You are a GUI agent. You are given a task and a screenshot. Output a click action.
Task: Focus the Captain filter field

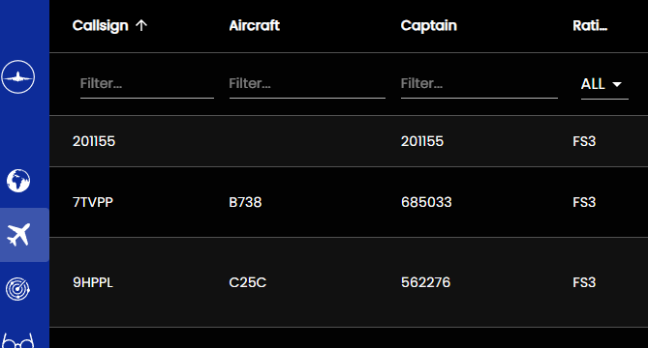(x=478, y=84)
